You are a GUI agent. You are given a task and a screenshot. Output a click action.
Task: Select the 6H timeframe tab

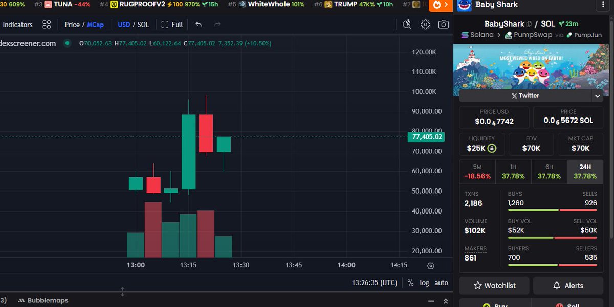click(x=549, y=172)
